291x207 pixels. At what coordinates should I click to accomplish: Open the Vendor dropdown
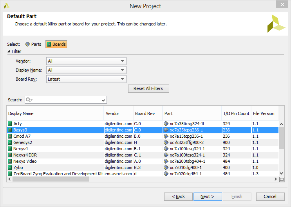point(86,61)
